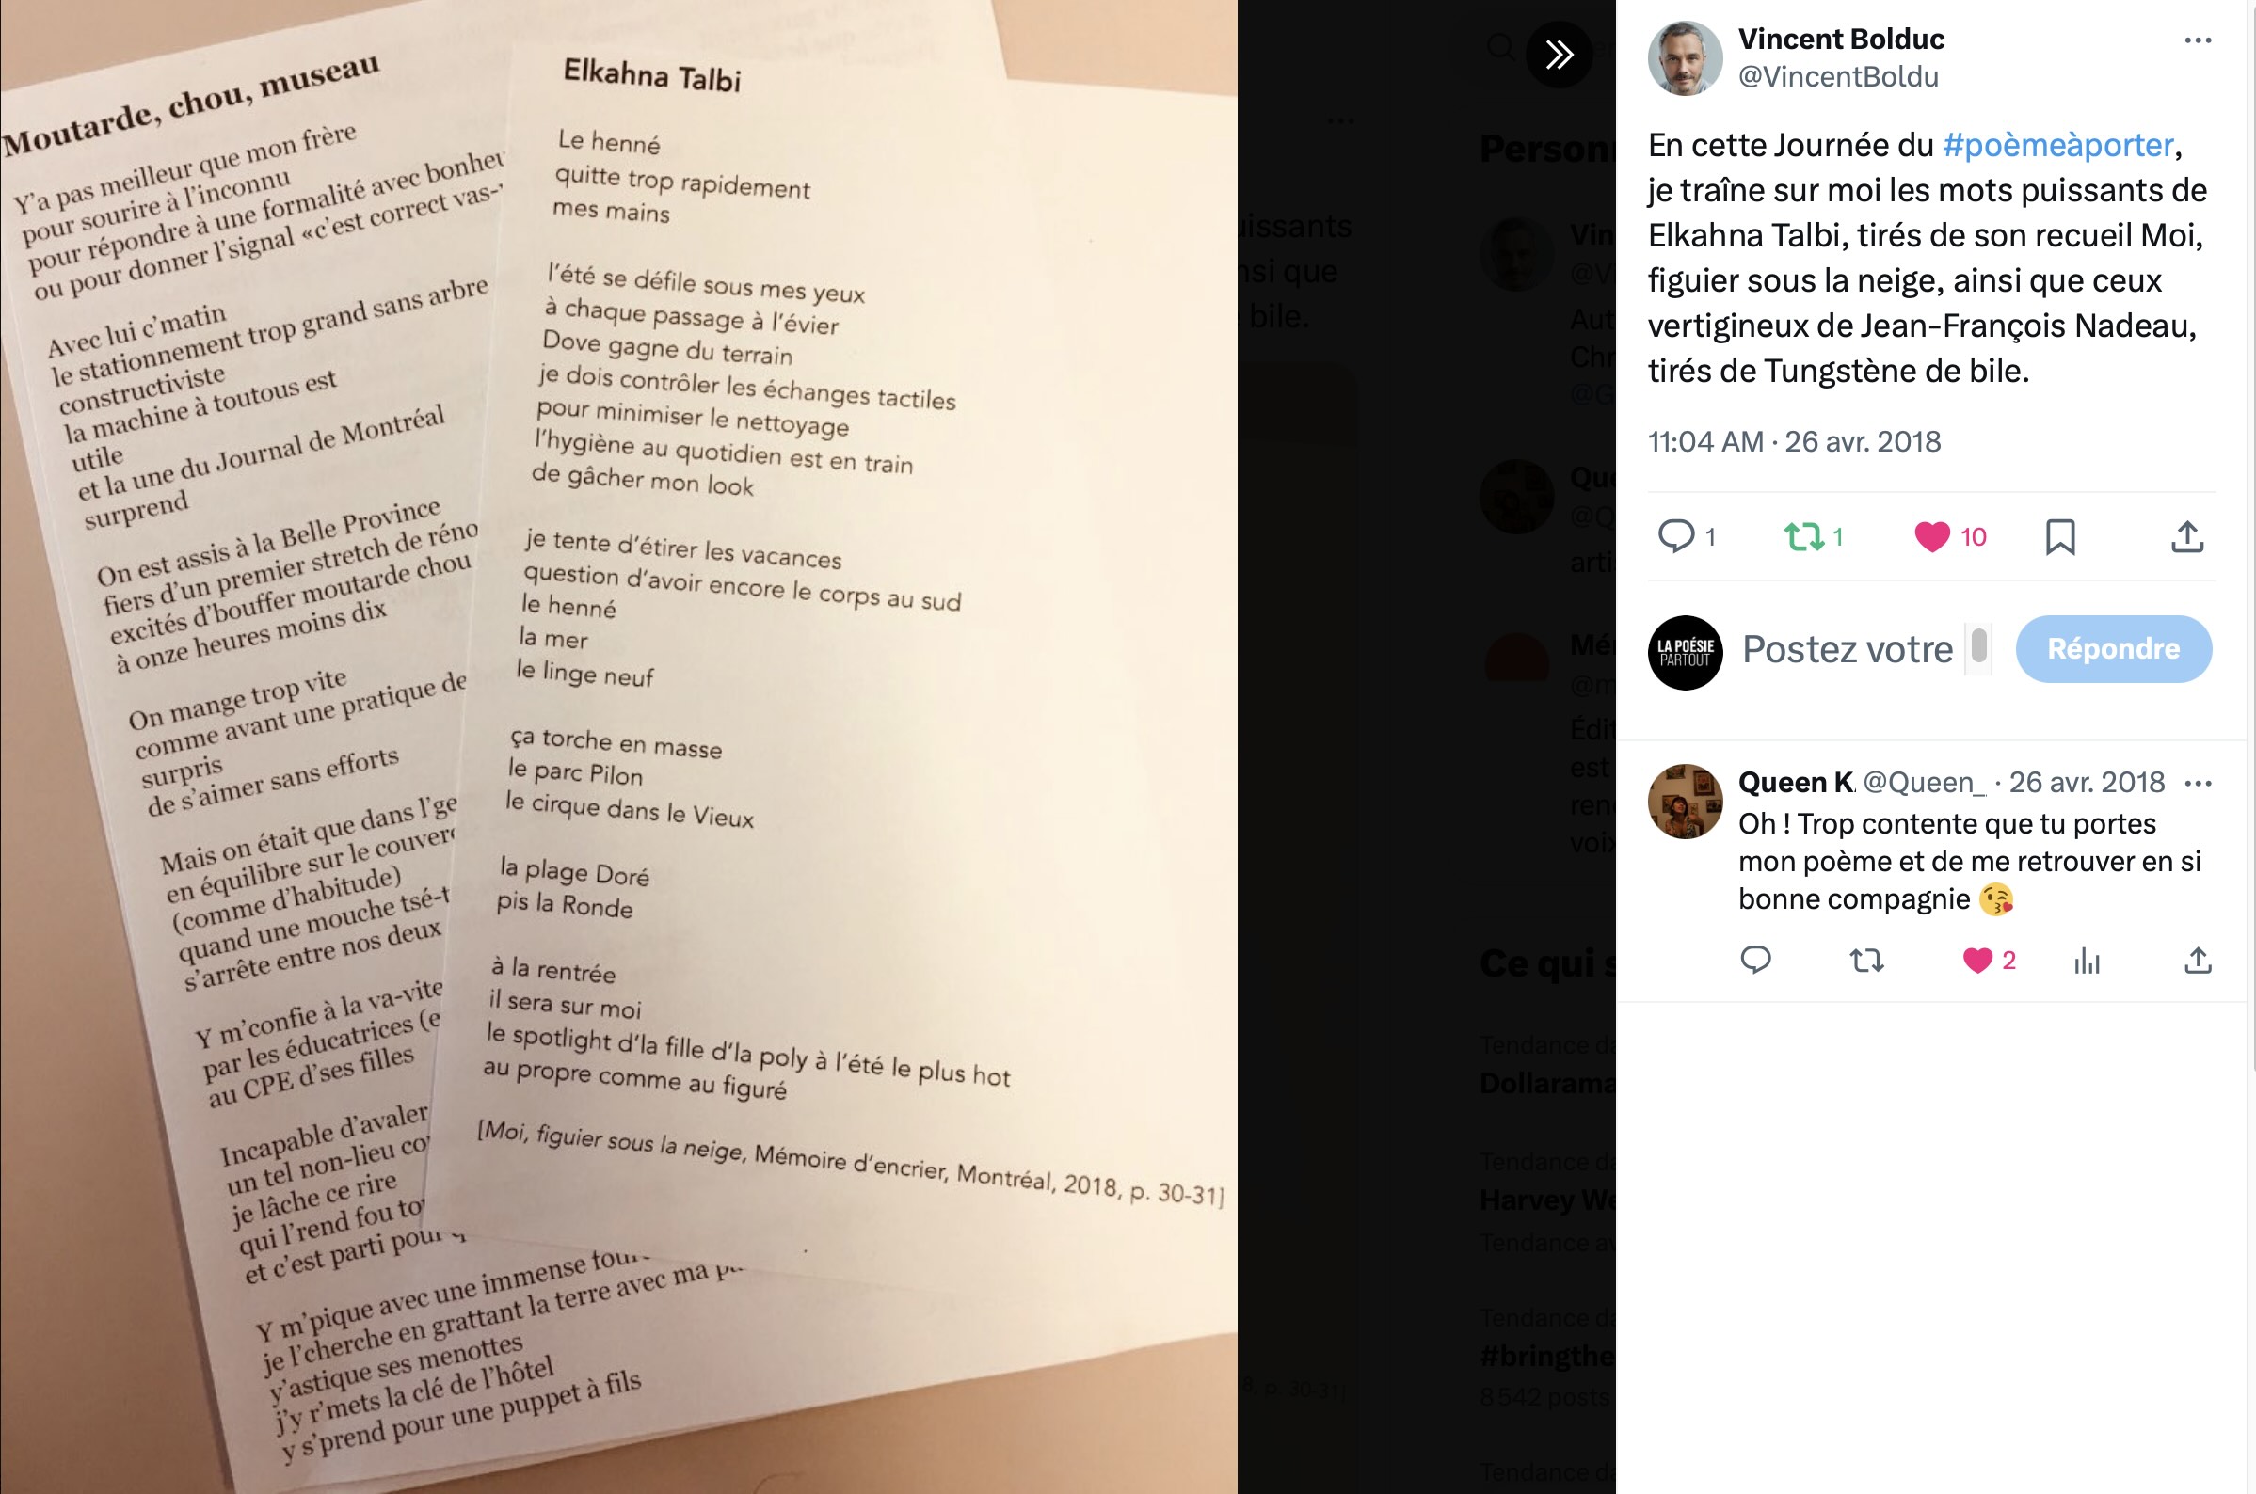Click the tweet timestamp 11:04 AM · 26 avr. 2018
Viewport: 2256px width, 1494px height.
[x=1794, y=441]
